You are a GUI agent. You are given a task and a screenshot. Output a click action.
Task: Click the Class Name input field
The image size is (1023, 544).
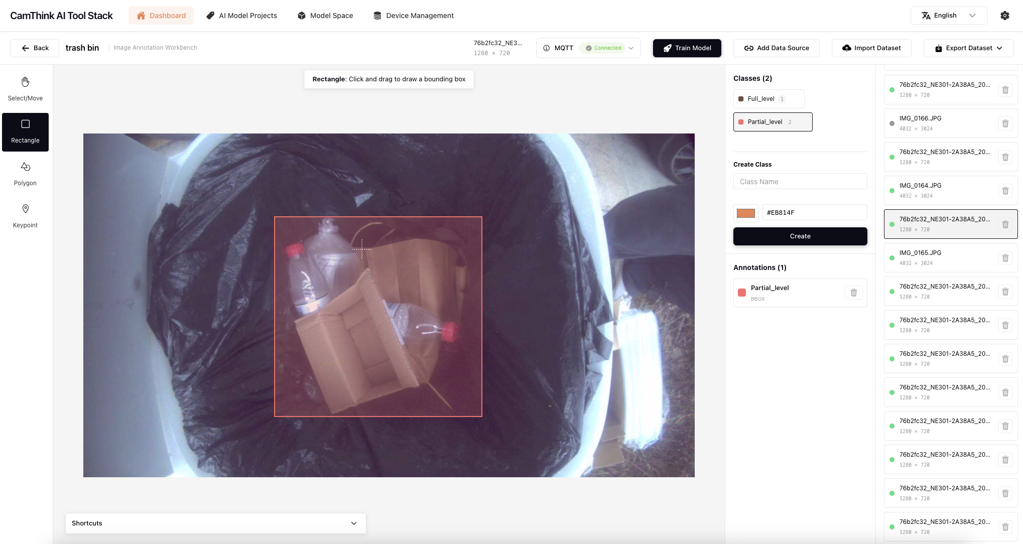click(800, 182)
